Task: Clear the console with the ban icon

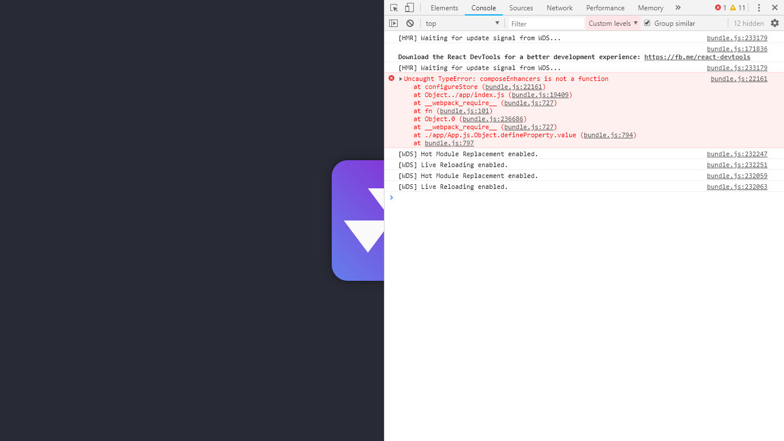Action: click(x=410, y=24)
